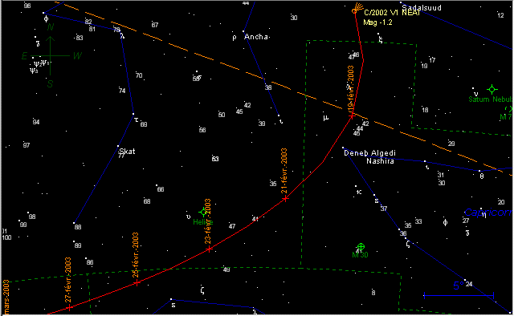Click the 5° scale bar
Screen dimensions: 514x316
point(459,295)
